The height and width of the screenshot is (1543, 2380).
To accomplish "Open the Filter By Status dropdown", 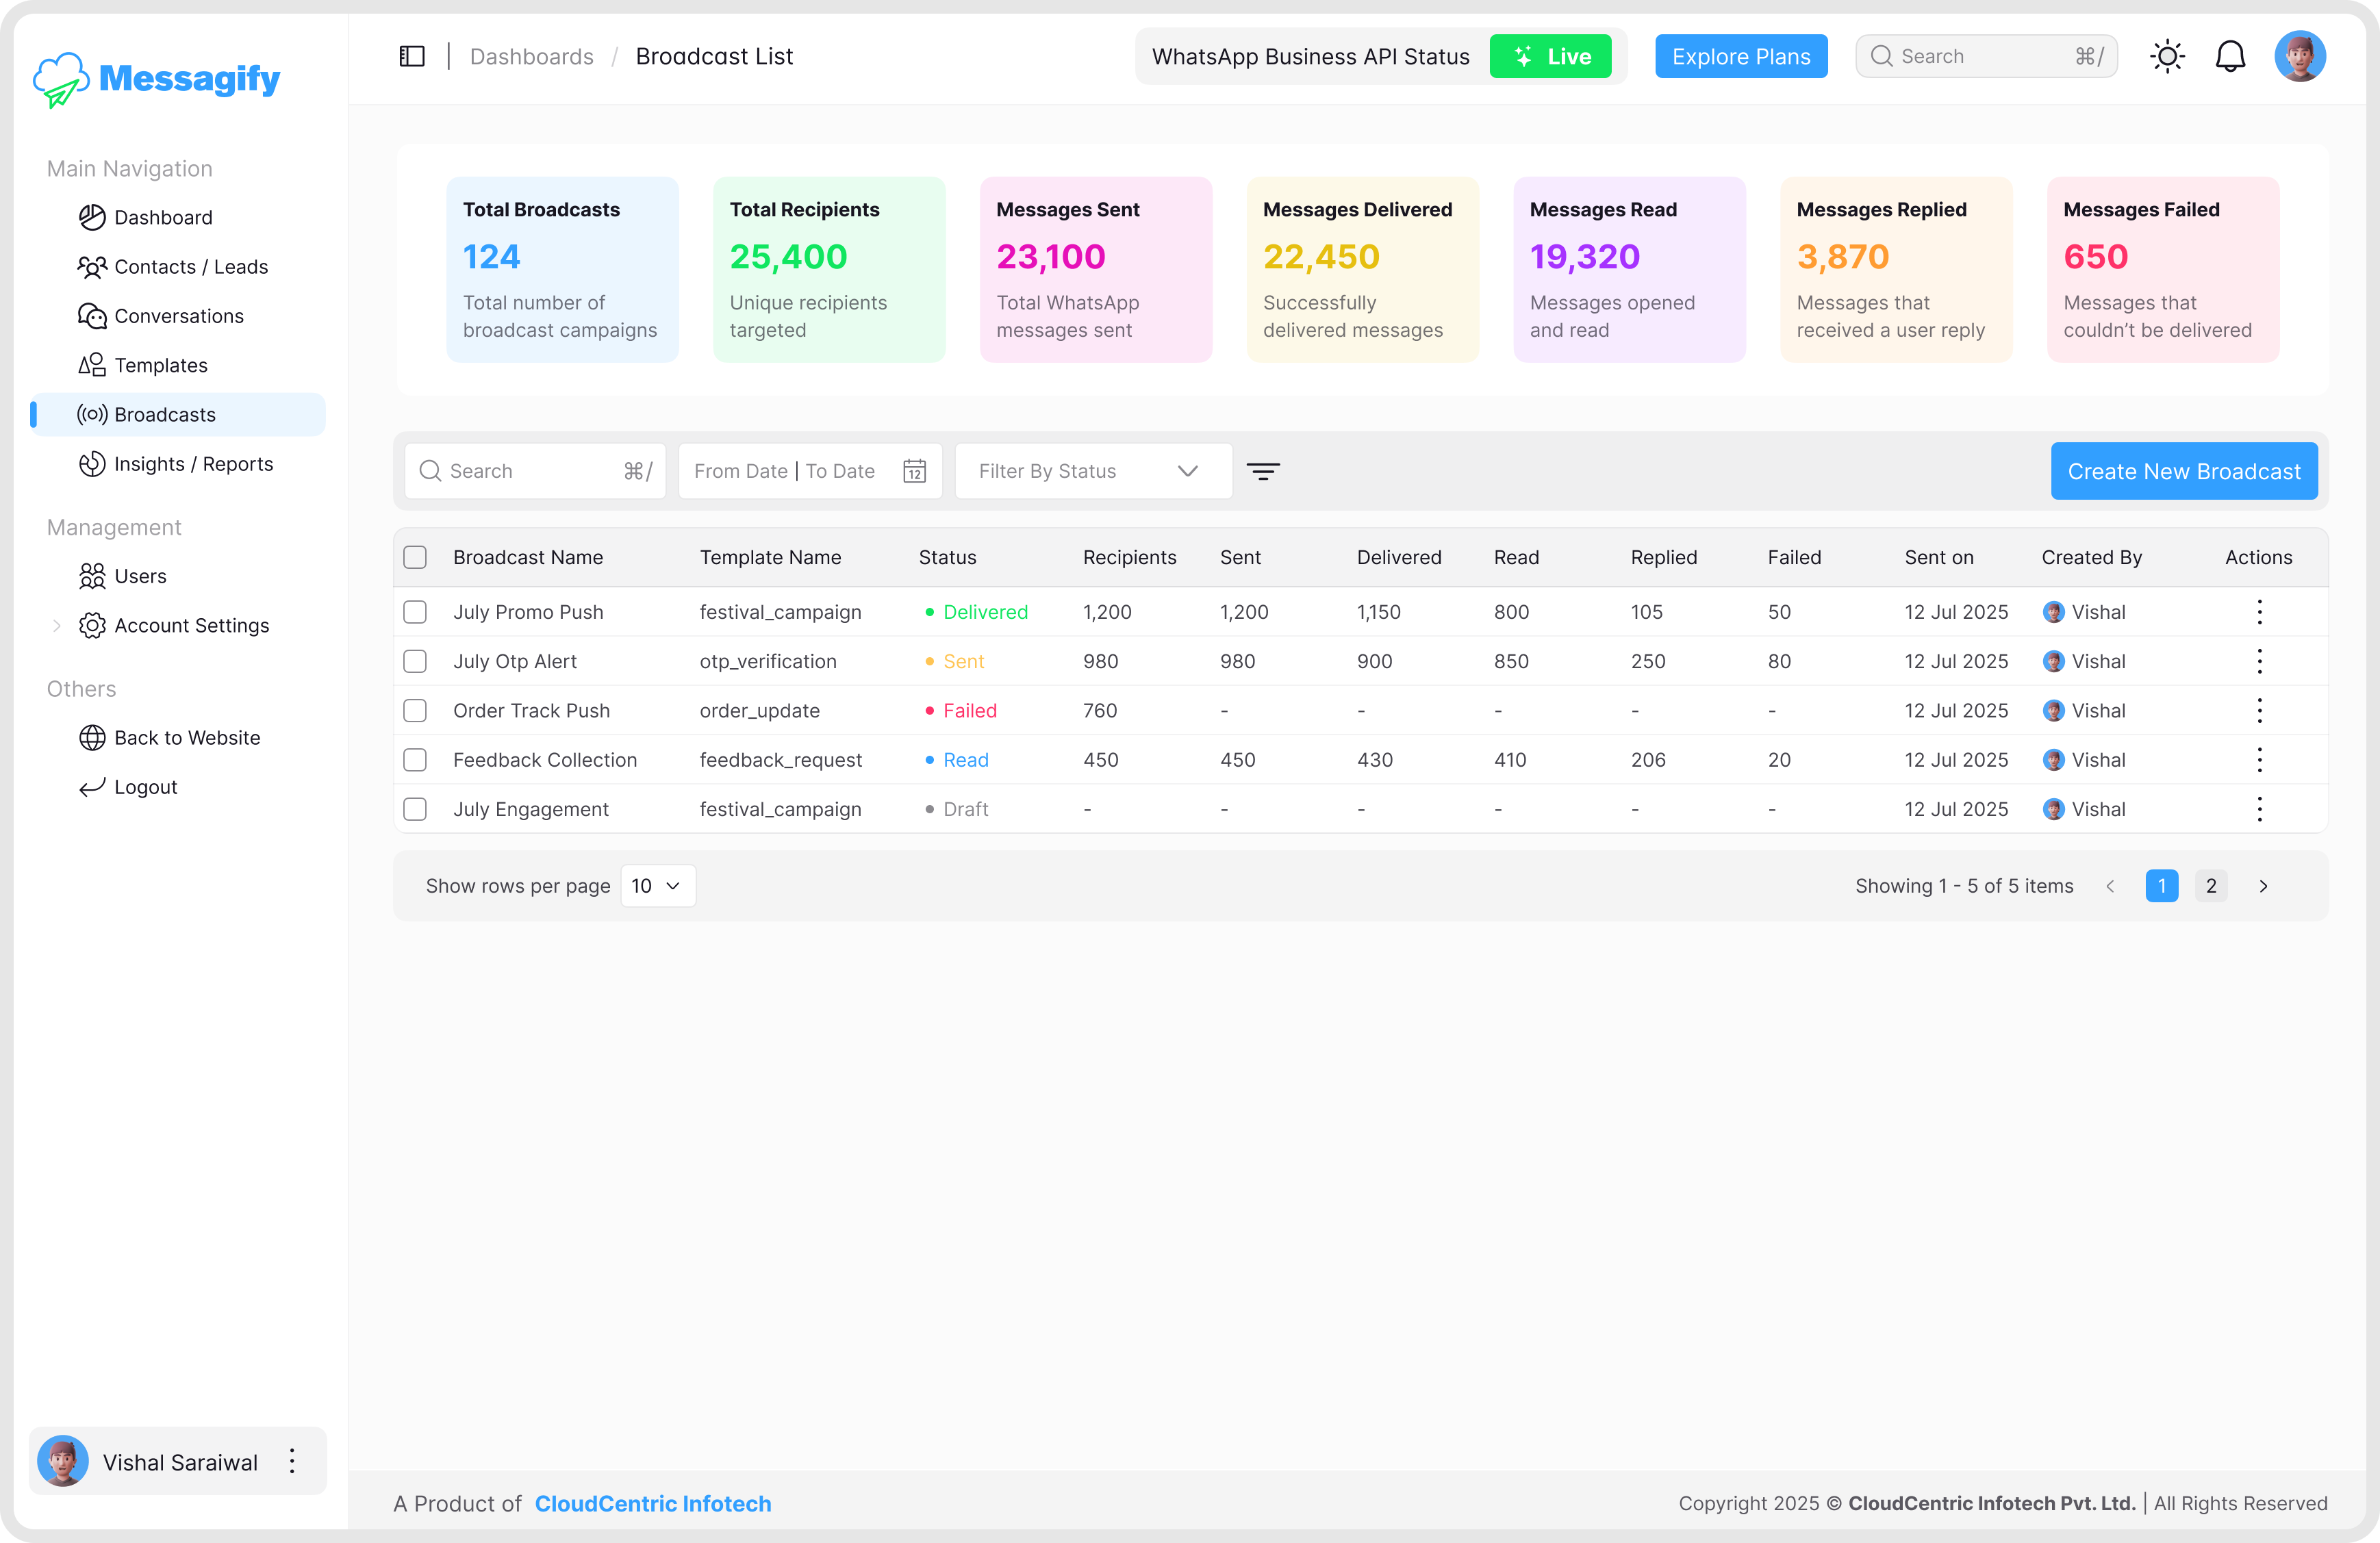I will click(x=1092, y=471).
